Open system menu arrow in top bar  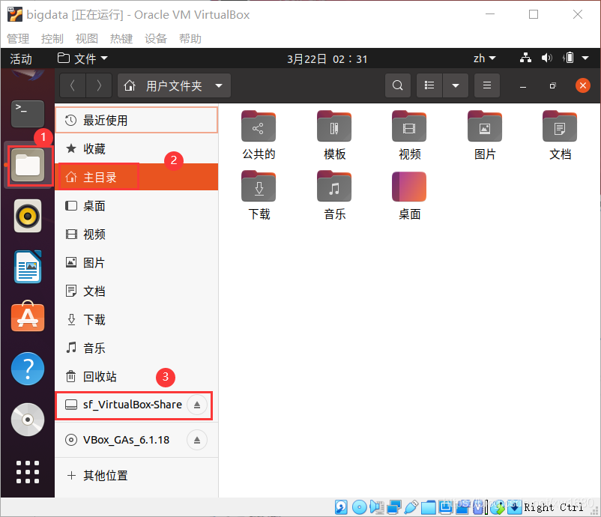585,58
